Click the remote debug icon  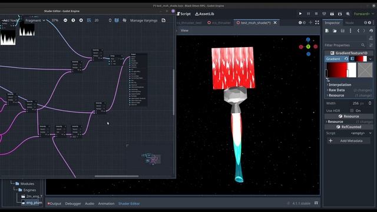point(324,14)
